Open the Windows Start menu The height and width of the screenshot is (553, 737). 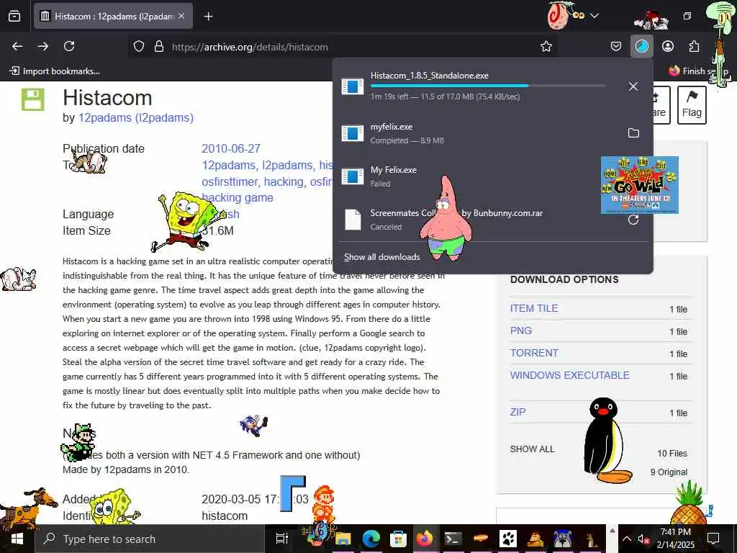click(17, 539)
